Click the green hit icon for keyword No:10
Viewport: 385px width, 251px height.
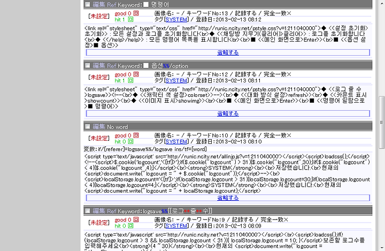tap(130, 141)
